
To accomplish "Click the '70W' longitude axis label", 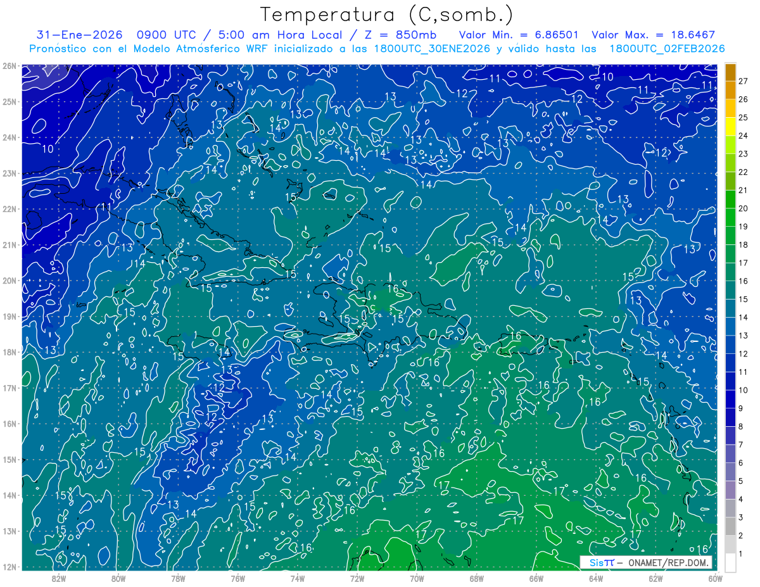I will click(x=417, y=578).
